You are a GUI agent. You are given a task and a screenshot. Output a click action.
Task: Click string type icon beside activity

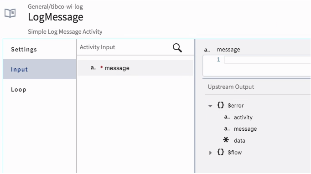point(227,117)
